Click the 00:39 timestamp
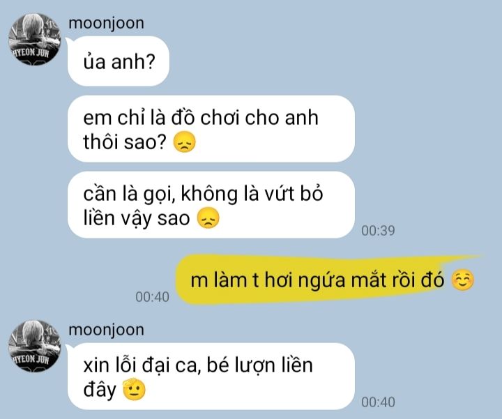 click(x=378, y=231)
